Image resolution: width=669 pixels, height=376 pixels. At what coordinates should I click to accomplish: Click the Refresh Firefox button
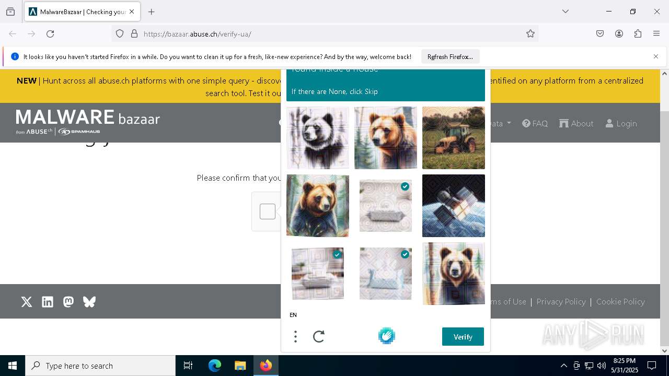click(x=450, y=57)
